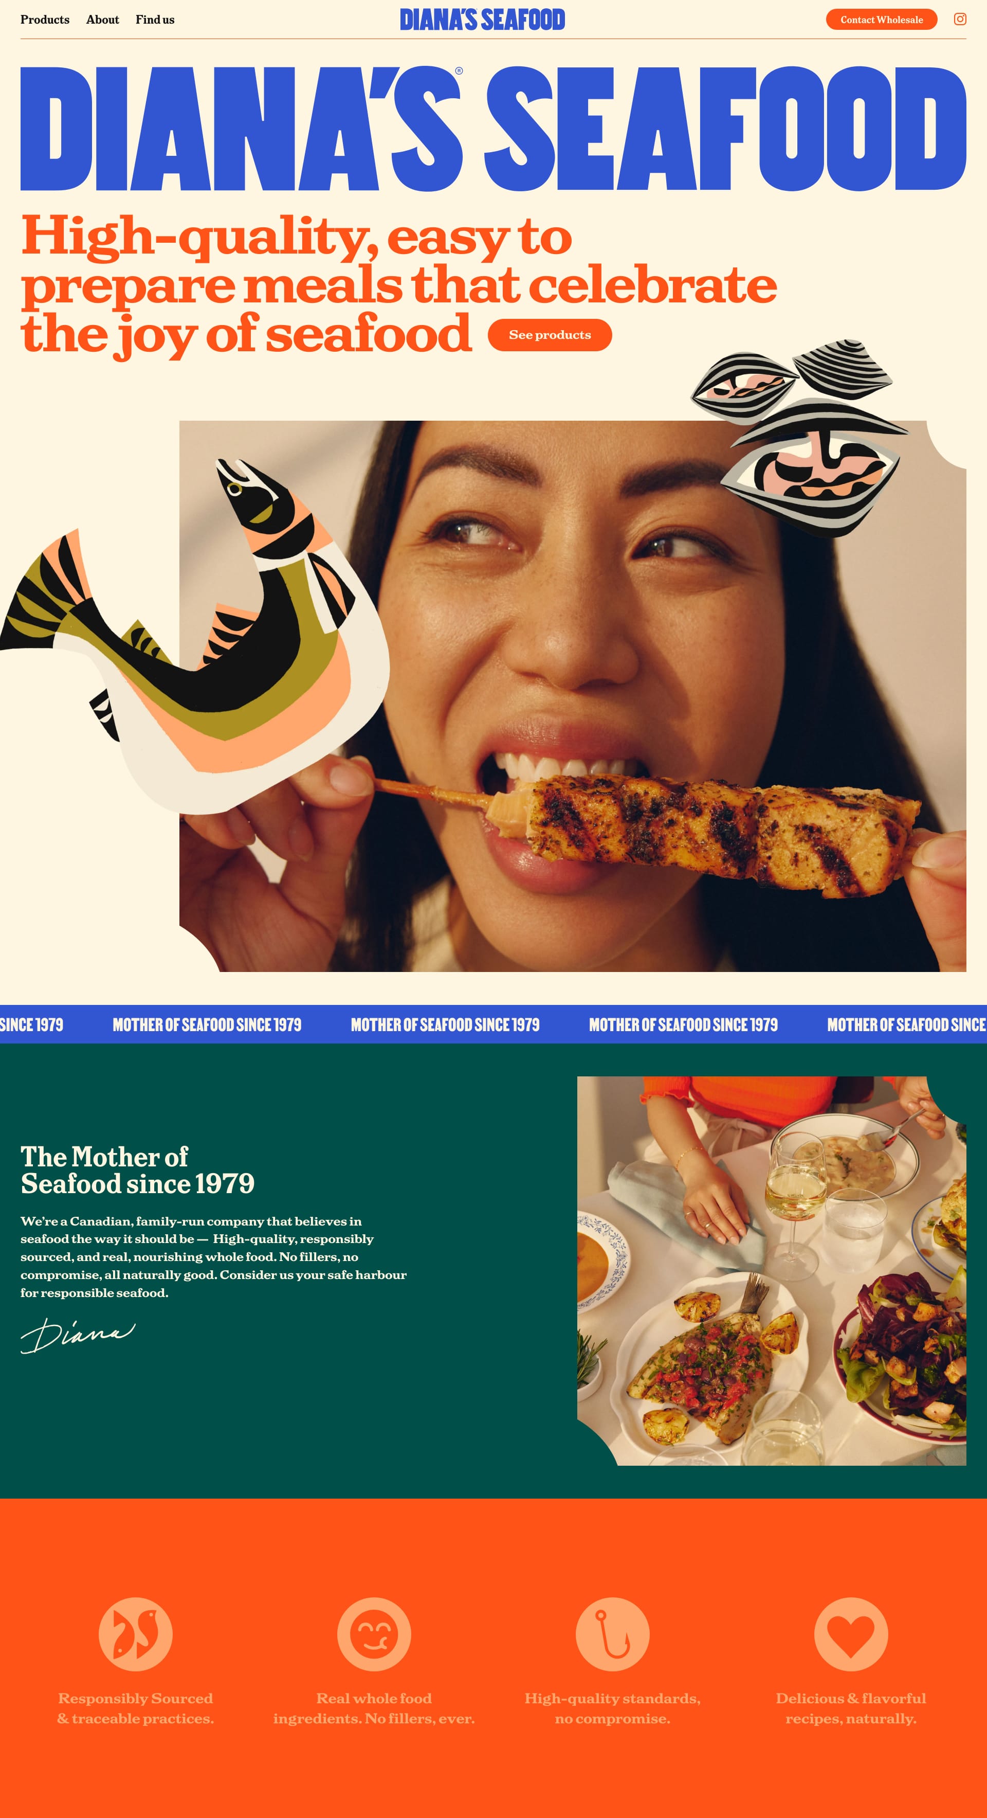Click the dinner table dishes photo

click(772, 1271)
